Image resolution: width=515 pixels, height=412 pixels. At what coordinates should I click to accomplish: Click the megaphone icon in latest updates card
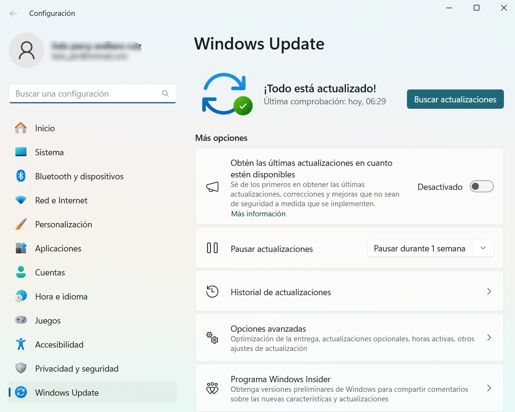point(212,187)
